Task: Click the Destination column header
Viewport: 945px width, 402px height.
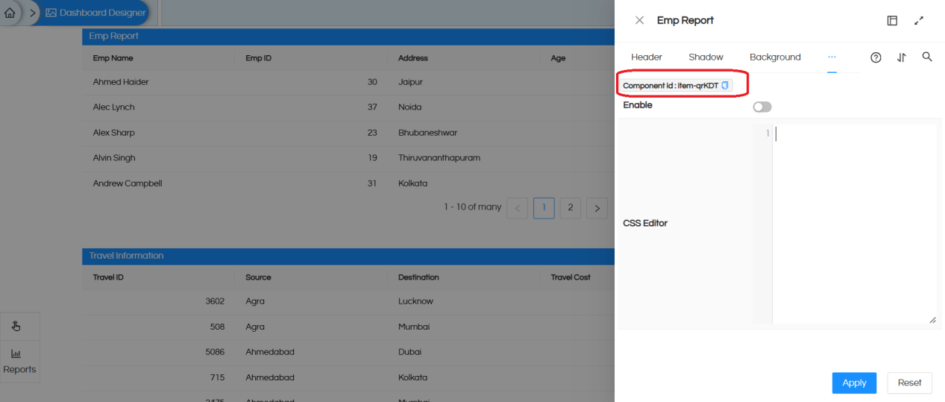Action: 418,277
